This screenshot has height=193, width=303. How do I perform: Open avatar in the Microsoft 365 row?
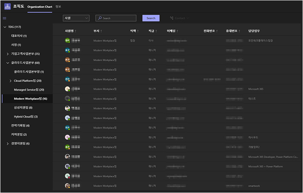pos(67,89)
